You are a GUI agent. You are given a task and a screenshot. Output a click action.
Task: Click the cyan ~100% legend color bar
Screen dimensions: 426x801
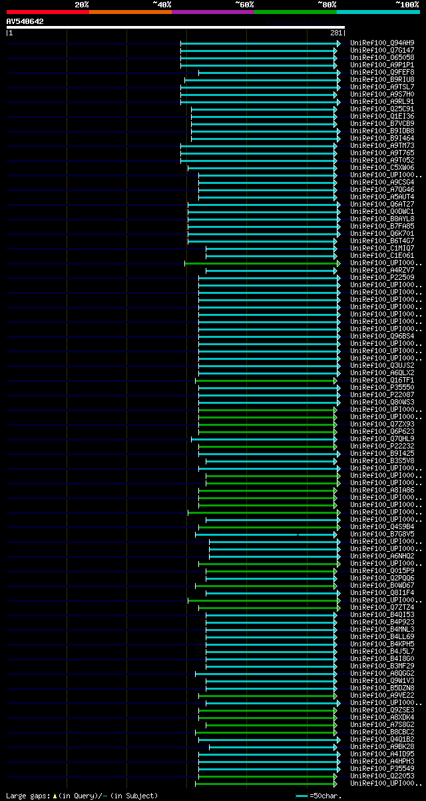coord(378,12)
